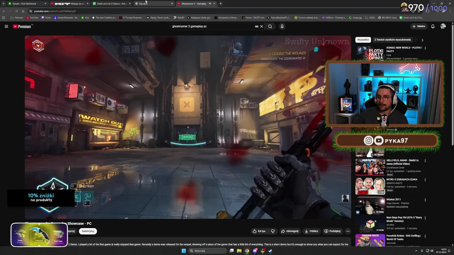The image size is (454, 255).
Task: Open NITRO O ZDRADACH IZAKA thumbnail
Action: coord(370,186)
